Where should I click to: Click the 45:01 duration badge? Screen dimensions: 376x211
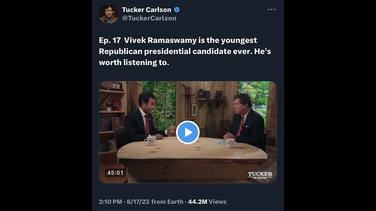115,173
